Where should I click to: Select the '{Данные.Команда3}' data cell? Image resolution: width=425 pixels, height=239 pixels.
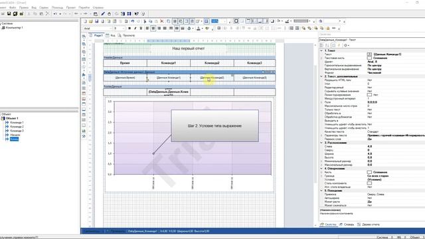(x=254, y=78)
